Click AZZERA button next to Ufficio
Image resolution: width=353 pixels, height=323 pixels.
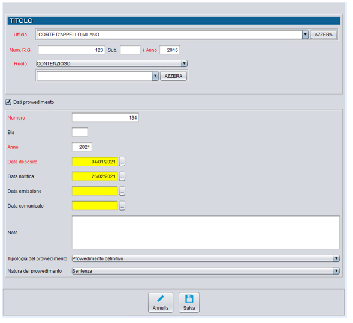(x=323, y=35)
